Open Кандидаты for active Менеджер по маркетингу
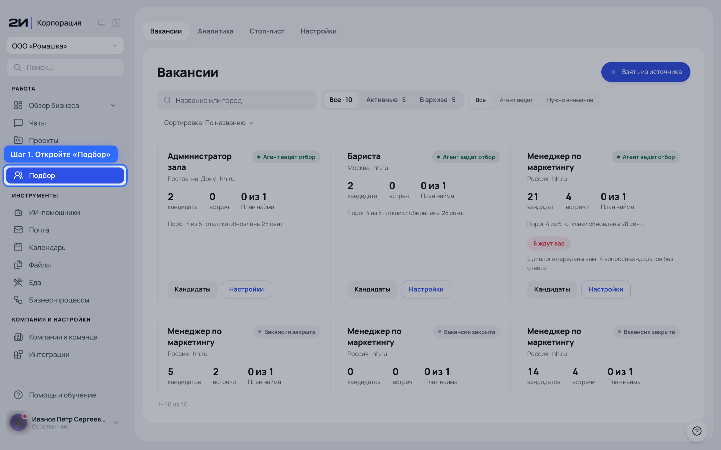The height and width of the screenshot is (450, 721). point(552,289)
